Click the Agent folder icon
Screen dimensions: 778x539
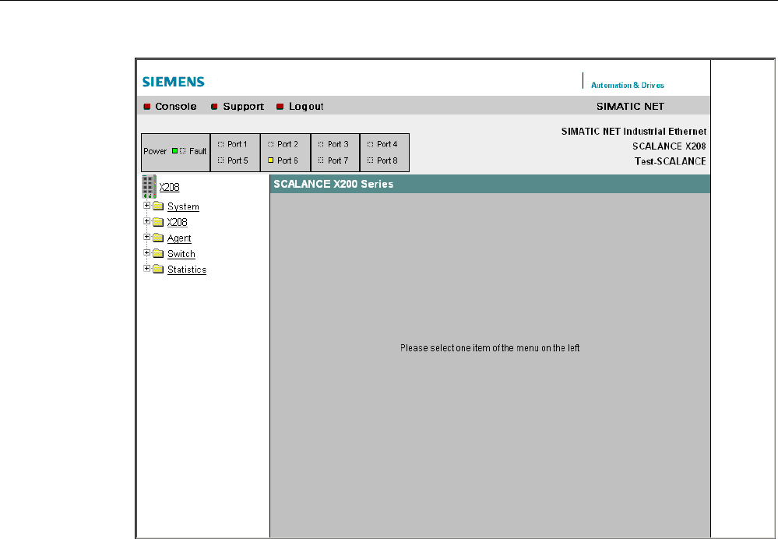[x=158, y=238]
